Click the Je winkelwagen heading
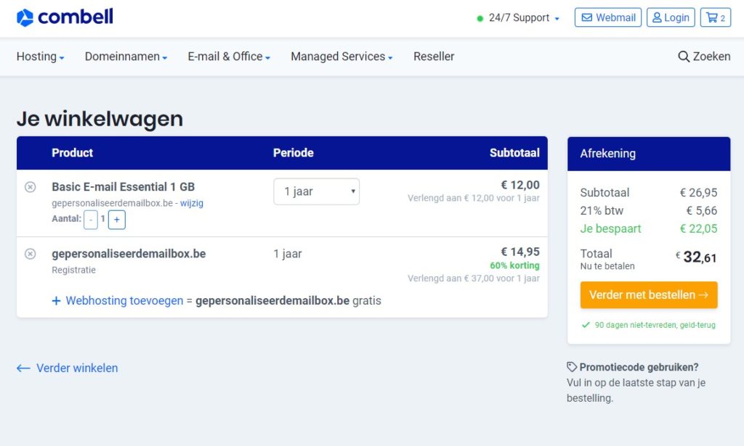The width and height of the screenshot is (744, 446). pos(100,118)
